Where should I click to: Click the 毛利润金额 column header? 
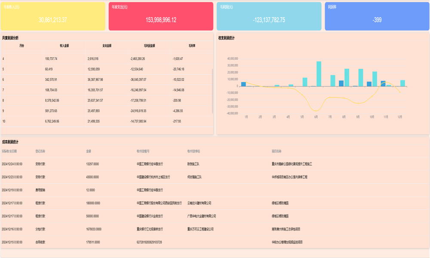(149, 46)
